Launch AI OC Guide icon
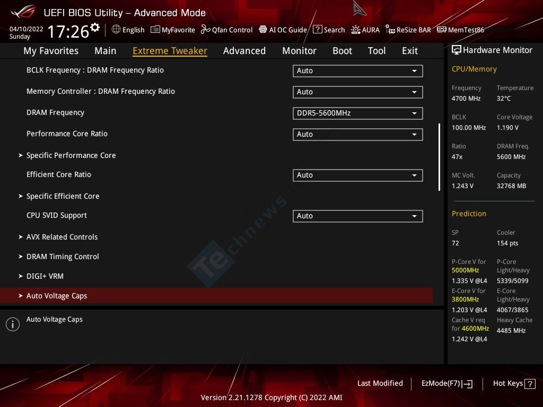The width and height of the screenshot is (543, 407). [263, 30]
